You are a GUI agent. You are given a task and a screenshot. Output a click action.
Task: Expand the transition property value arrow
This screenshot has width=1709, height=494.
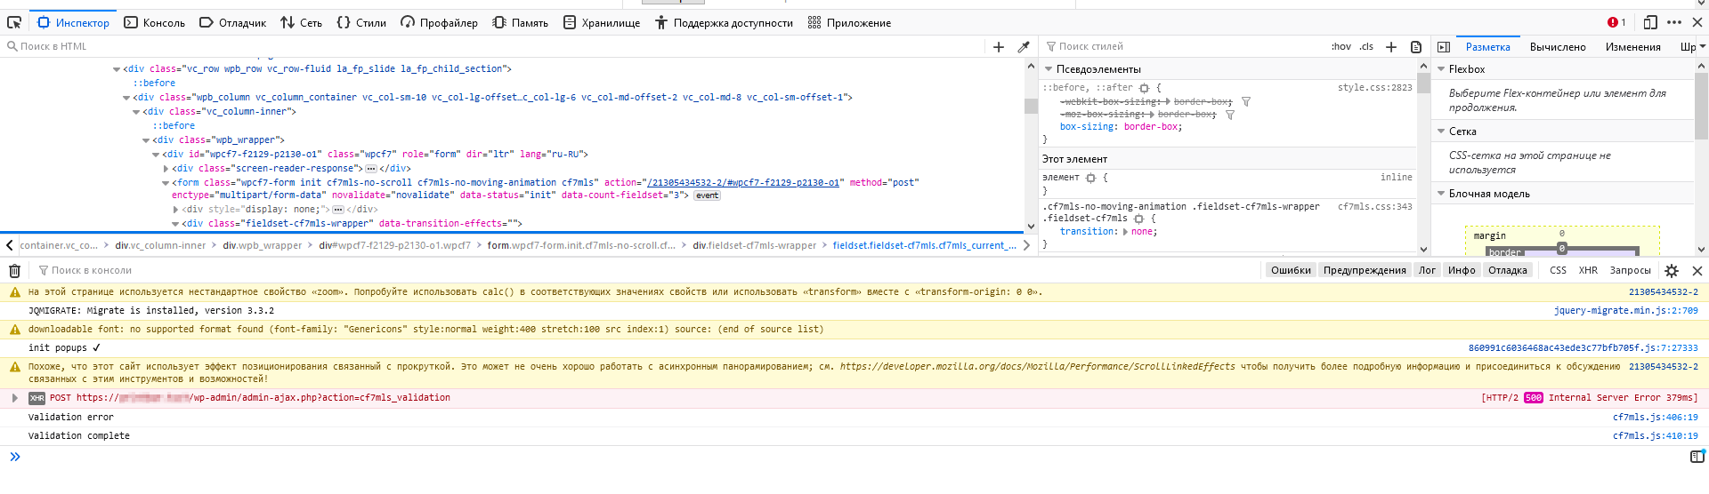(x=1126, y=232)
